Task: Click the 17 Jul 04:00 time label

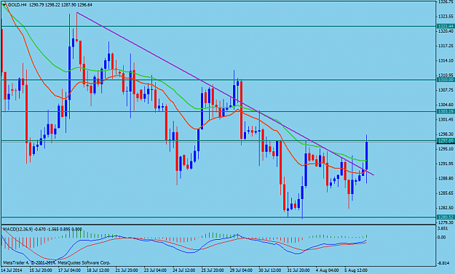Action: coord(69,270)
